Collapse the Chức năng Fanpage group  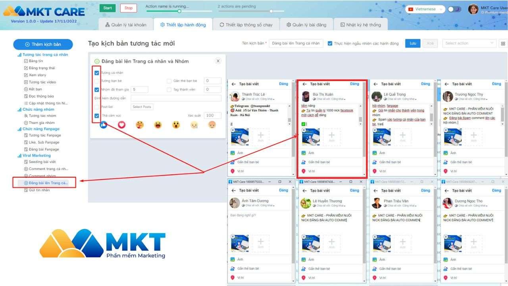38,129
